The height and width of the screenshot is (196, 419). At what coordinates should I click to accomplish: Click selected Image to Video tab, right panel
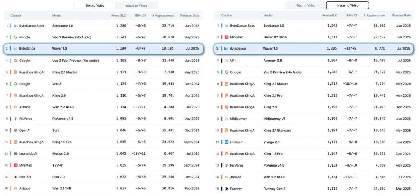(x=347, y=5)
